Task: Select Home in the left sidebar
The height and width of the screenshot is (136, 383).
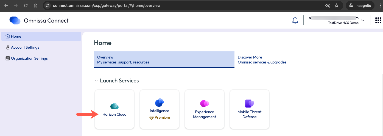Action: pos(16,36)
